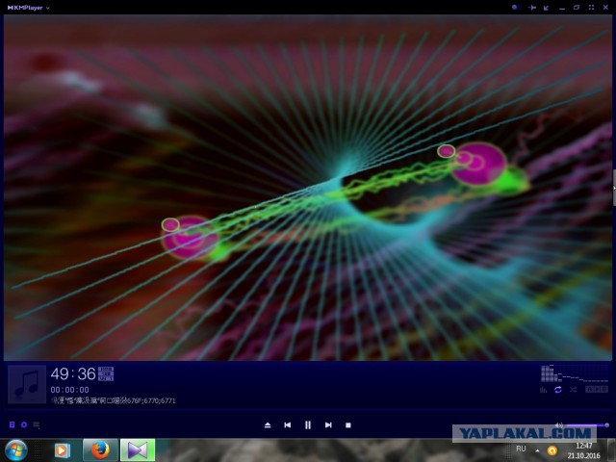Switch to Firefox in the taskbar
616x462 pixels.
pyautogui.click(x=100, y=450)
